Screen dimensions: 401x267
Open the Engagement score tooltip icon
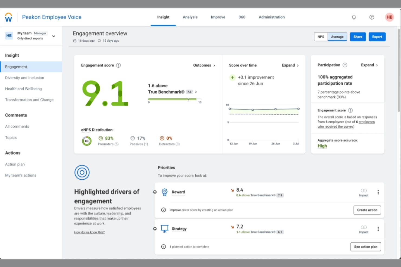point(118,65)
